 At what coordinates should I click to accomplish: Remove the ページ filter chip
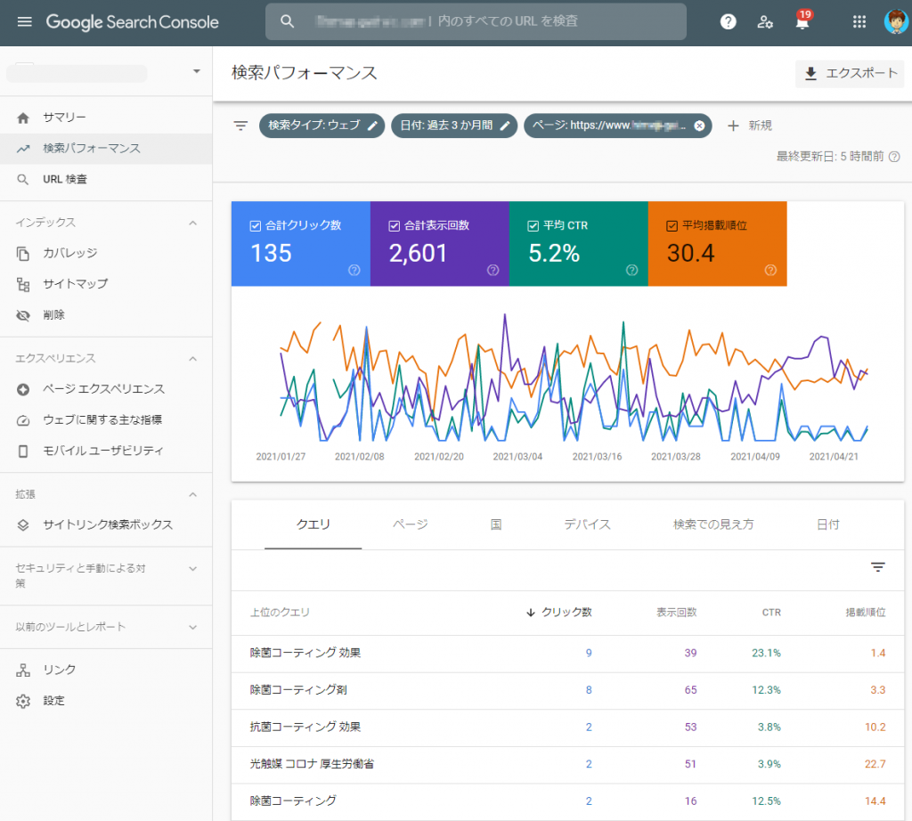tap(699, 126)
